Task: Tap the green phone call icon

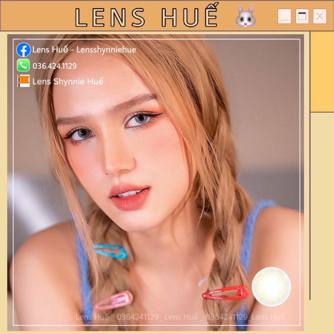Action: coord(23,65)
